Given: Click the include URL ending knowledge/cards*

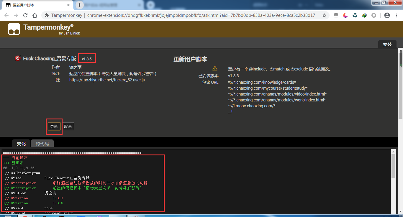Looking at the screenshot, I should coord(262,82).
